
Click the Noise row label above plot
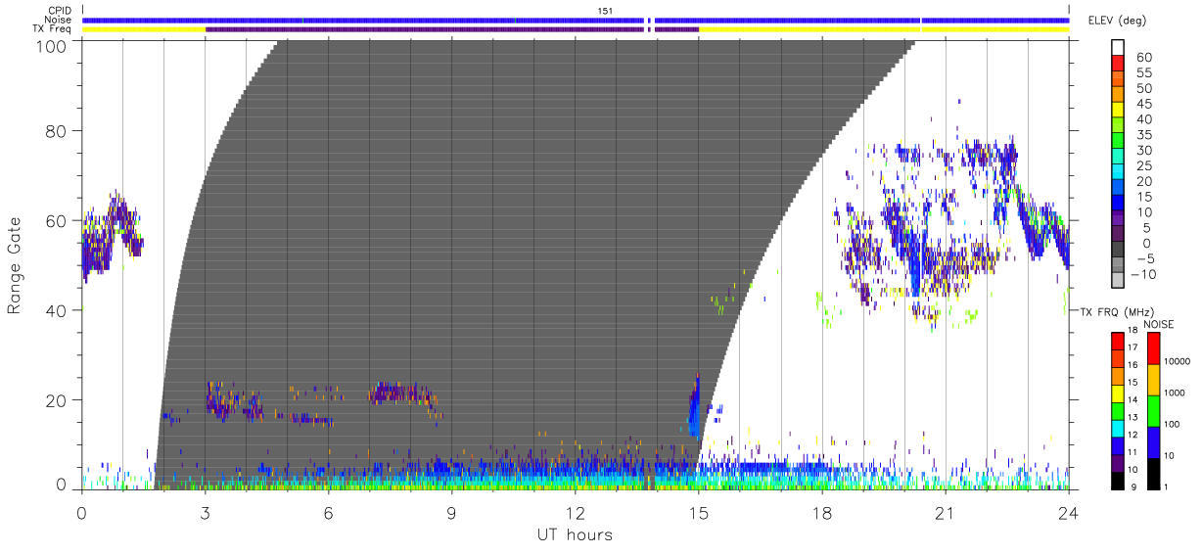tap(59, 20)
